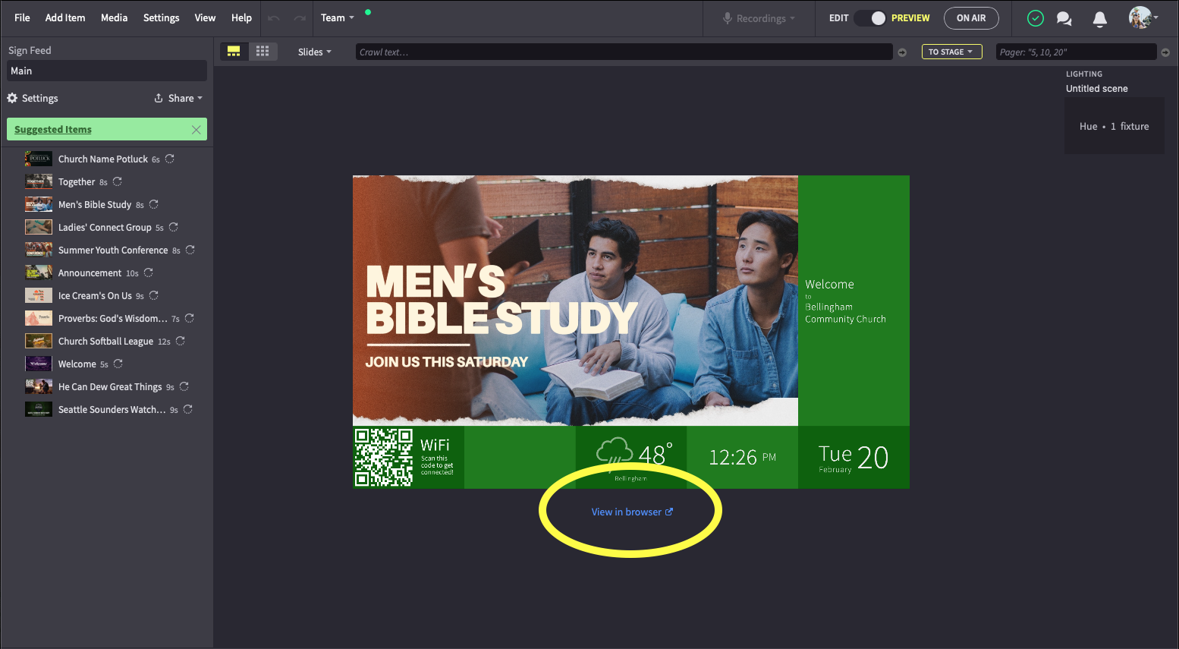Click loop icon beside Together
This screenshot has width=1179, height=649.
tap(118, 181)
